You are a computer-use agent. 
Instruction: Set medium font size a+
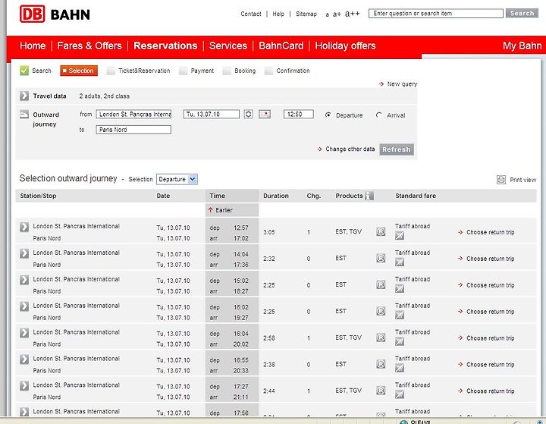click(x=337, y=14)
